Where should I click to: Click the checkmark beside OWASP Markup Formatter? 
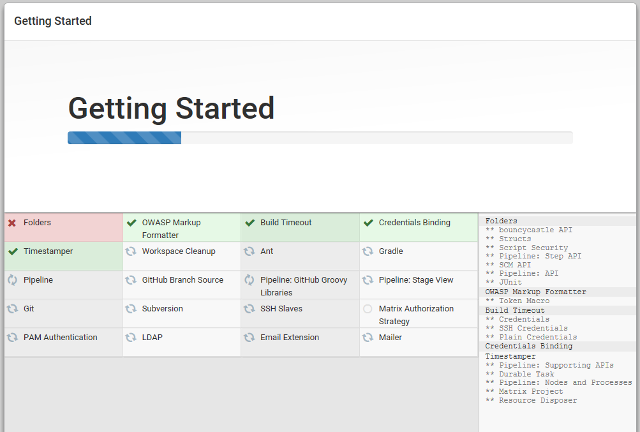(131, 223)
